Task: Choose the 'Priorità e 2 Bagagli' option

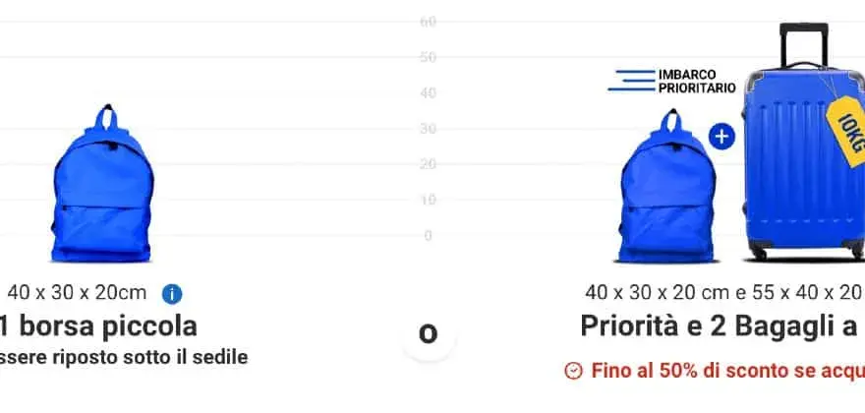Action: (722, 326)
